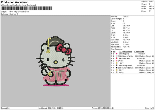Click the St. column header

[x=120, y=51]
